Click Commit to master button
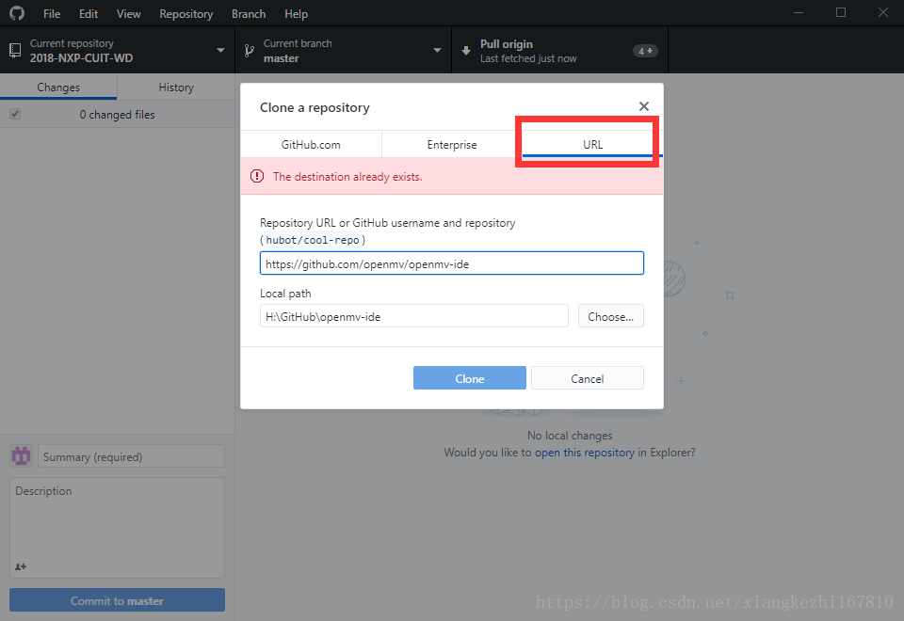The height and width of the screenshot is (621, 904). click(x=117, y=600)
